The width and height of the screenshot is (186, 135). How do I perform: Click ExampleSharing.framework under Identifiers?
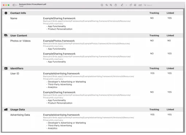pyautogui.click(x=59, y=92)
